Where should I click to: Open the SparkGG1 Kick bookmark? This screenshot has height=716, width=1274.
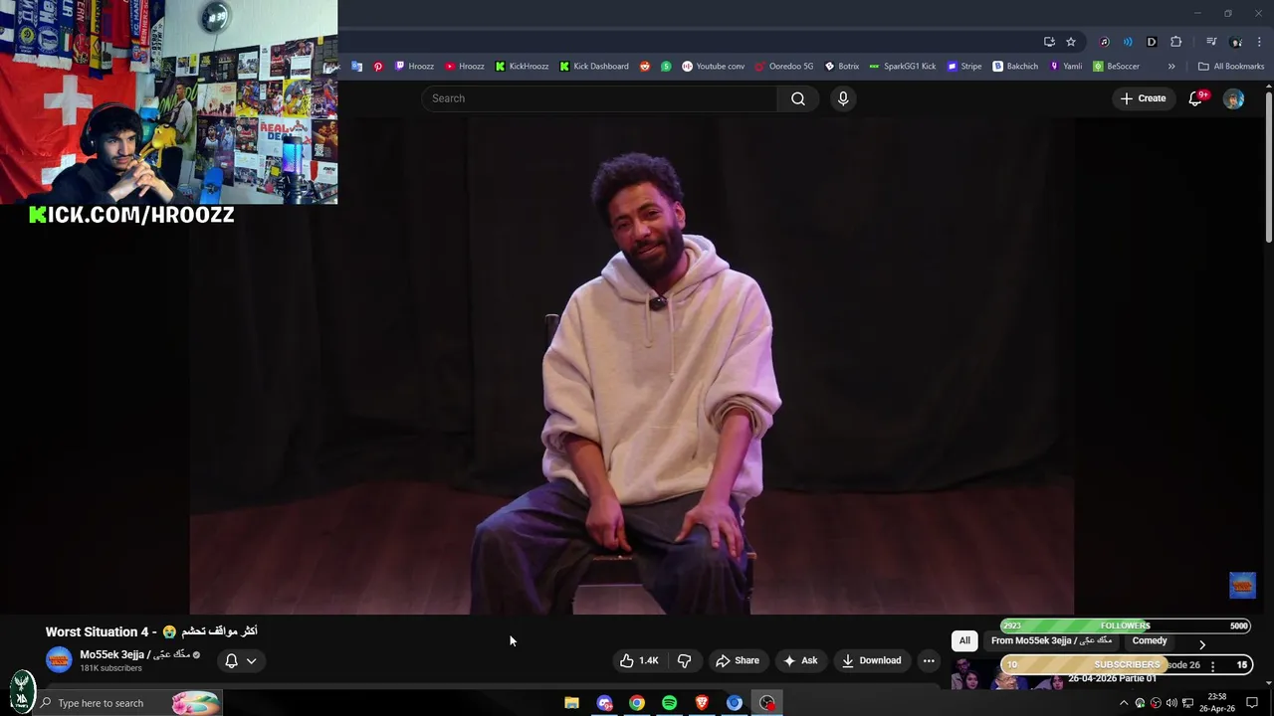pos(903,67)
